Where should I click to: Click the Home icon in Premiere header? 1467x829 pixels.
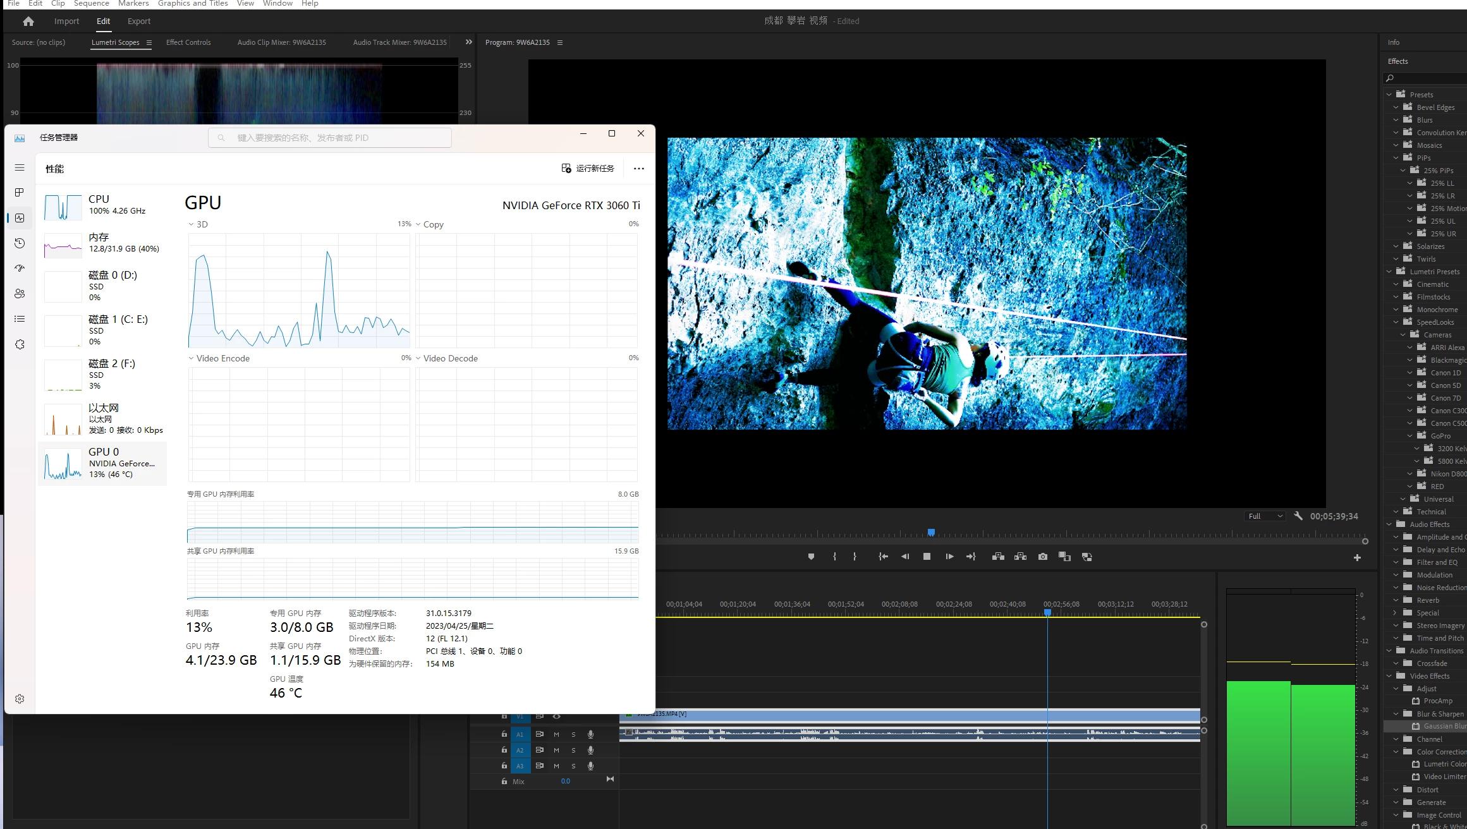click(x=28, y=21)
